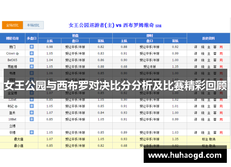Click red 同 link in 平博 row
The width and height of the screenshot is (231, 167).
[x=221, y=132]
